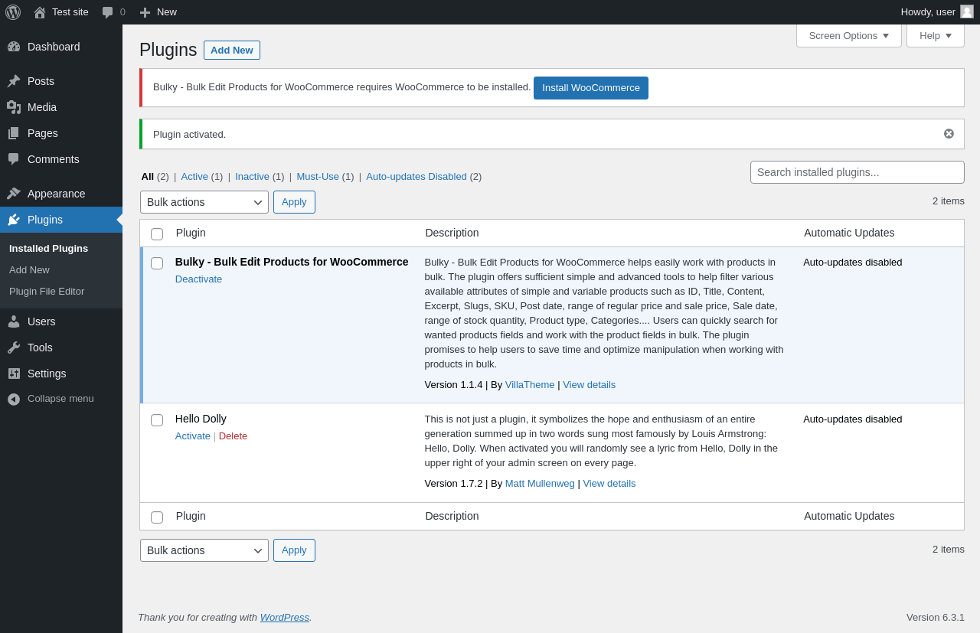Open Plugin File Editor submenu item
The height and width of the screenshot is (633, 980).
[47, 291]
